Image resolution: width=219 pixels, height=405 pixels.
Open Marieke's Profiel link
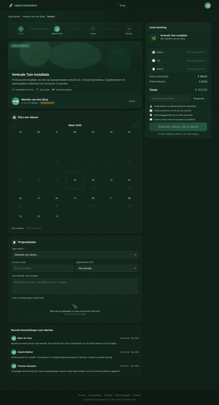(133, 101)
